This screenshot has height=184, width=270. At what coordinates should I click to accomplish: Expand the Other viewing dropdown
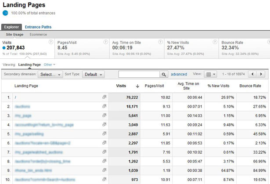50,65
